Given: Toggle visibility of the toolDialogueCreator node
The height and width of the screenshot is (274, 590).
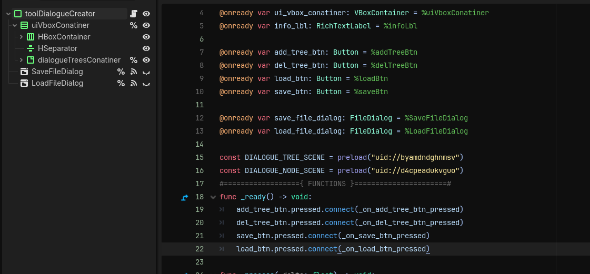Looking at the screenshot, I should click(146, 14).
